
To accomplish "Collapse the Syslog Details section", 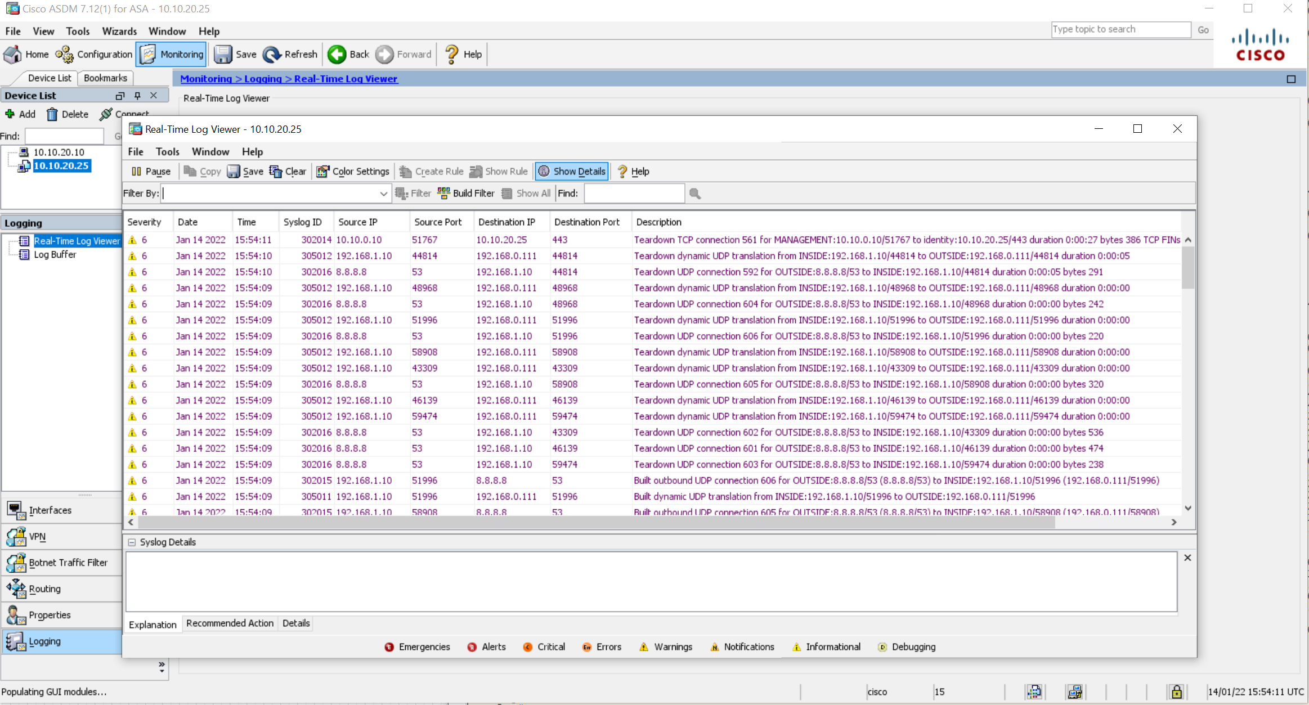I will point(132,542).
